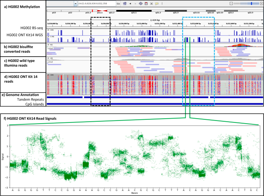
Task: Click the refresh screen icon
Action: [x=141, y=3]
